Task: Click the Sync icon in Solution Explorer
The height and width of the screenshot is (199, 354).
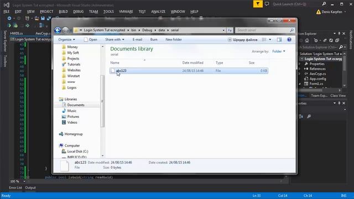Action: pos(325,40)
